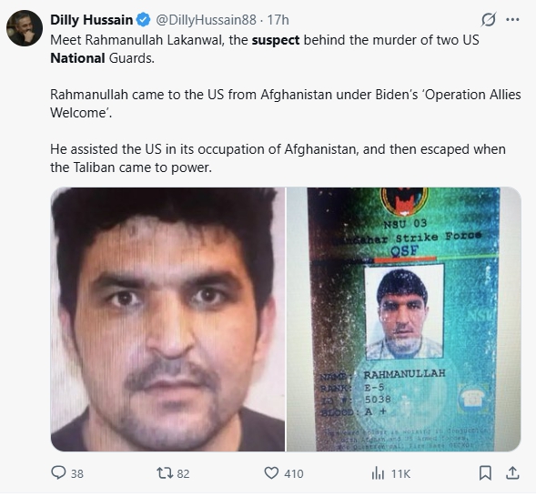
Task: Enlarge the Kandahar Strike Force ID image
Action: coord(404,319)
